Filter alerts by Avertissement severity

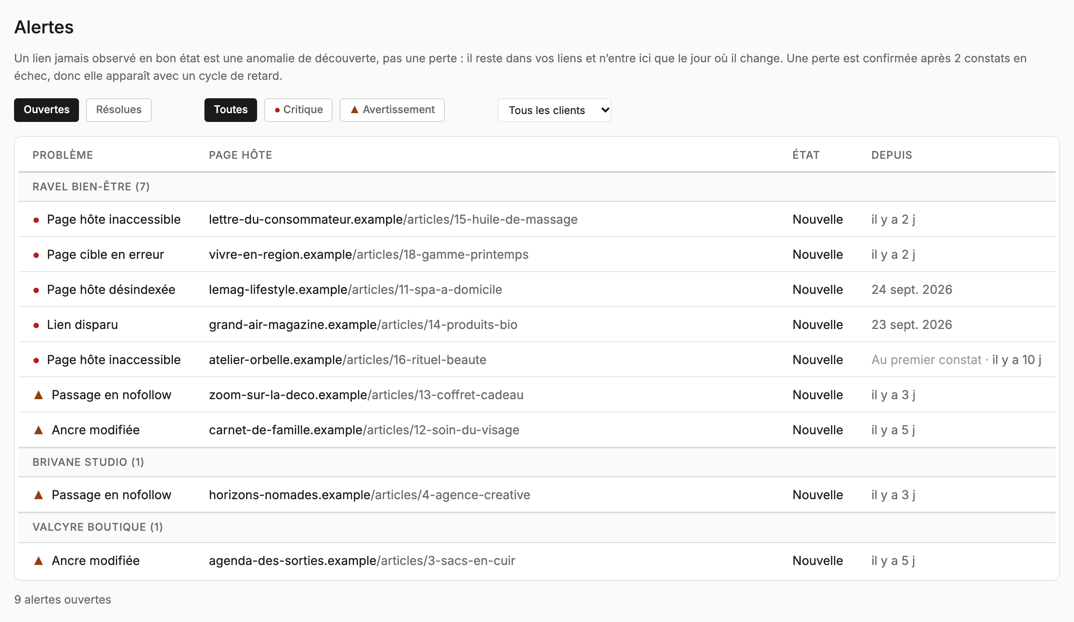[392, 110]
